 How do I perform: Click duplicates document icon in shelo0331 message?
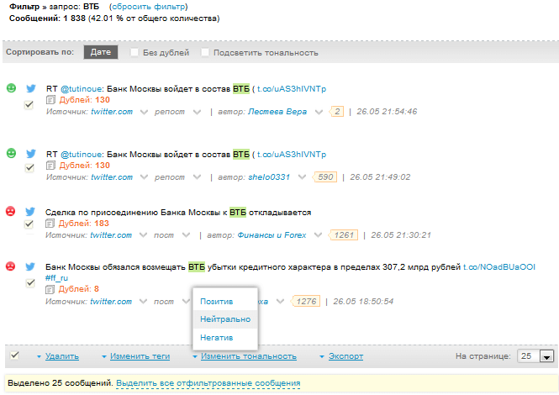click(50, 166)
